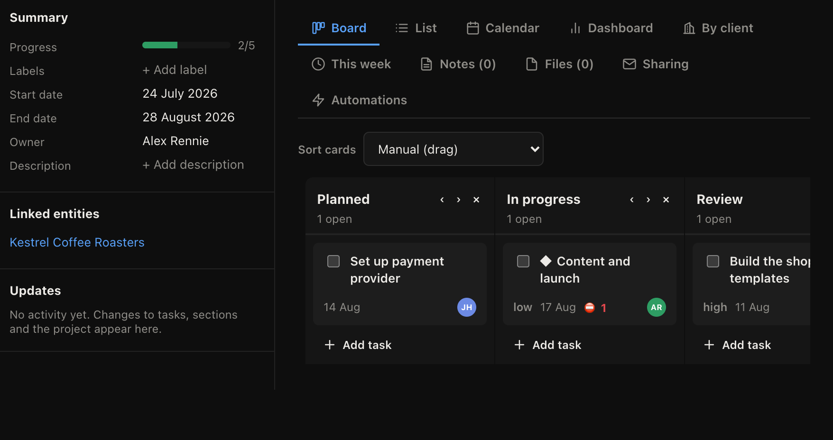Move the Planned column right
Screen dimensions: 833x440
(459, 200)
